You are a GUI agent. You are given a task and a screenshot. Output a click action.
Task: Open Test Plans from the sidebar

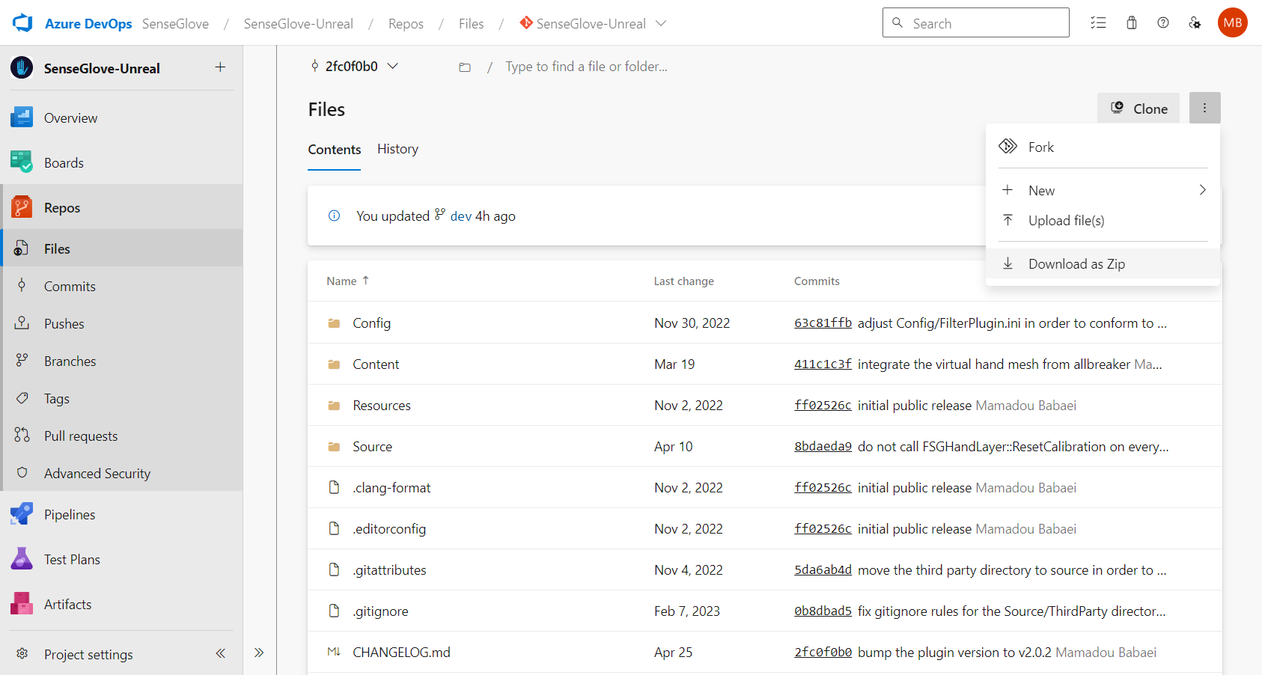point(71,559)
